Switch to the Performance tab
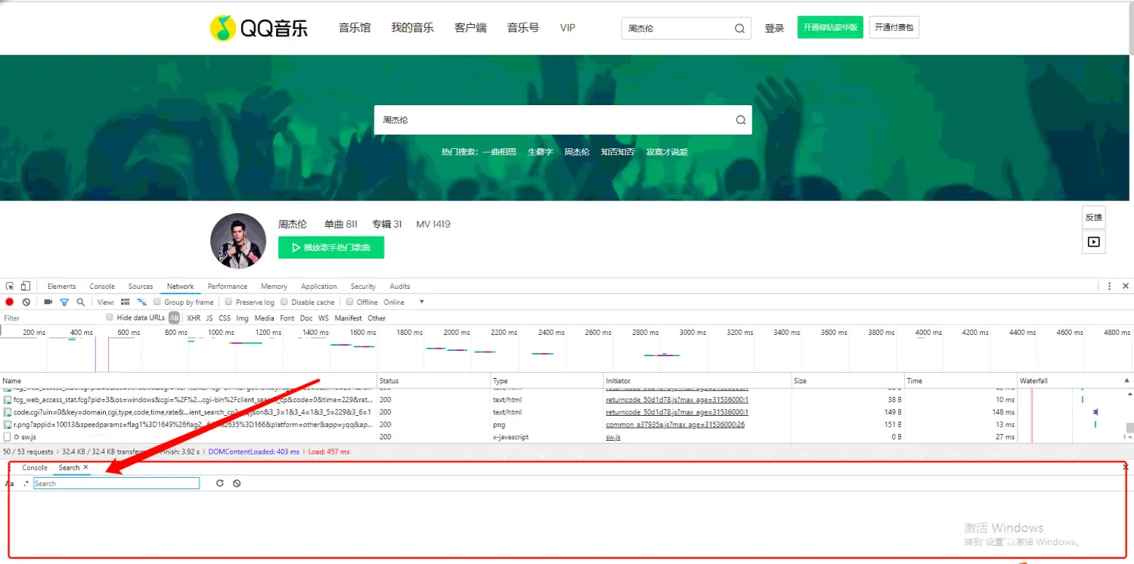Image resolution: width=1134 pixels, height=564 pixels. pos(228,287)
